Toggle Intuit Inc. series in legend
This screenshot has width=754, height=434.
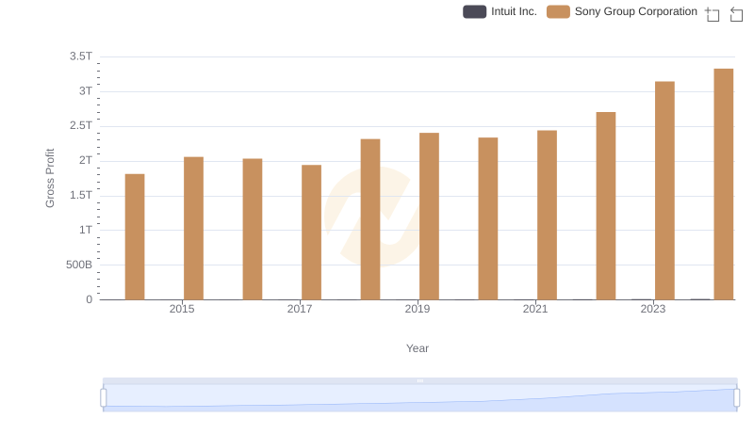click(x=500, y=11)
